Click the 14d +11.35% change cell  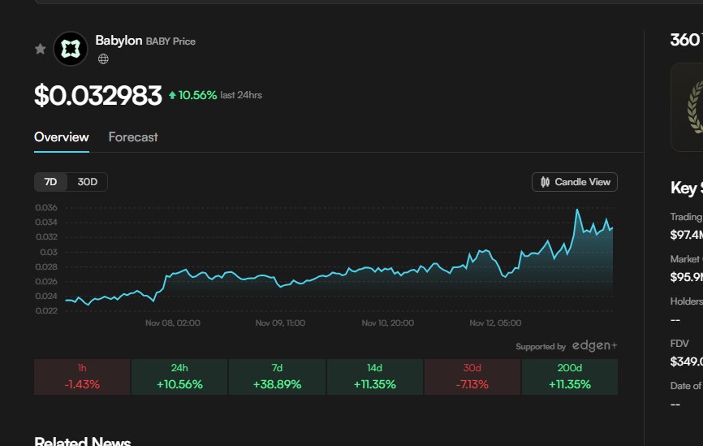(x=374, y=377)
